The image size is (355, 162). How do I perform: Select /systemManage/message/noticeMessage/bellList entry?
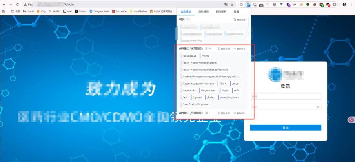pyautogui.click(x=211, y=77)
